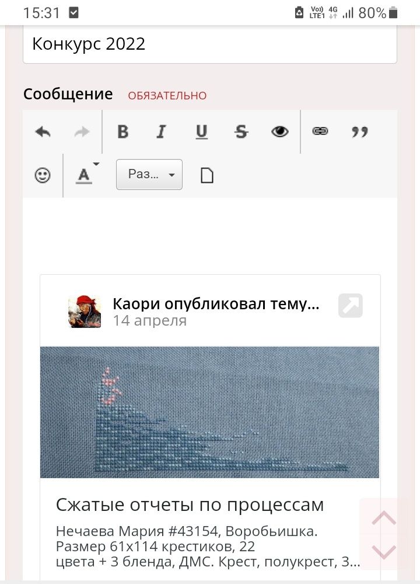Open the embedded post via arrow icon
The height and width of the screenshot is (584, 420).
pyautogui.click(x=351, y=306)
